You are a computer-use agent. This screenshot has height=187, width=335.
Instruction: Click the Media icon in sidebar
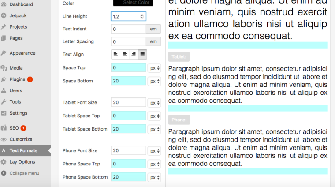[x=4, y=68]
